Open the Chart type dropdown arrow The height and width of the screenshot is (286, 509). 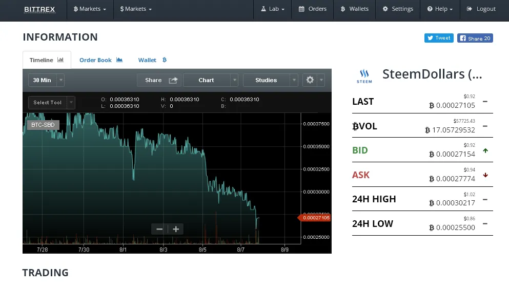(234, 80)
